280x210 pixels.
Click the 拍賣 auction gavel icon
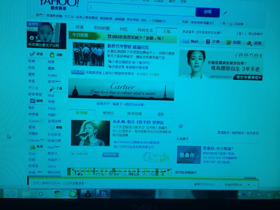(249, 43)
